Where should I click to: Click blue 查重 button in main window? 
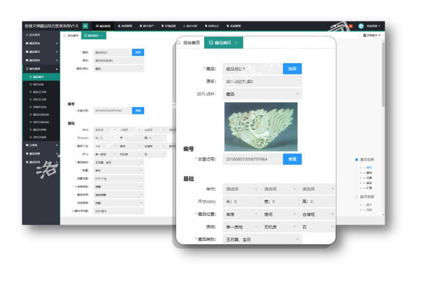[x=138, y=111]
